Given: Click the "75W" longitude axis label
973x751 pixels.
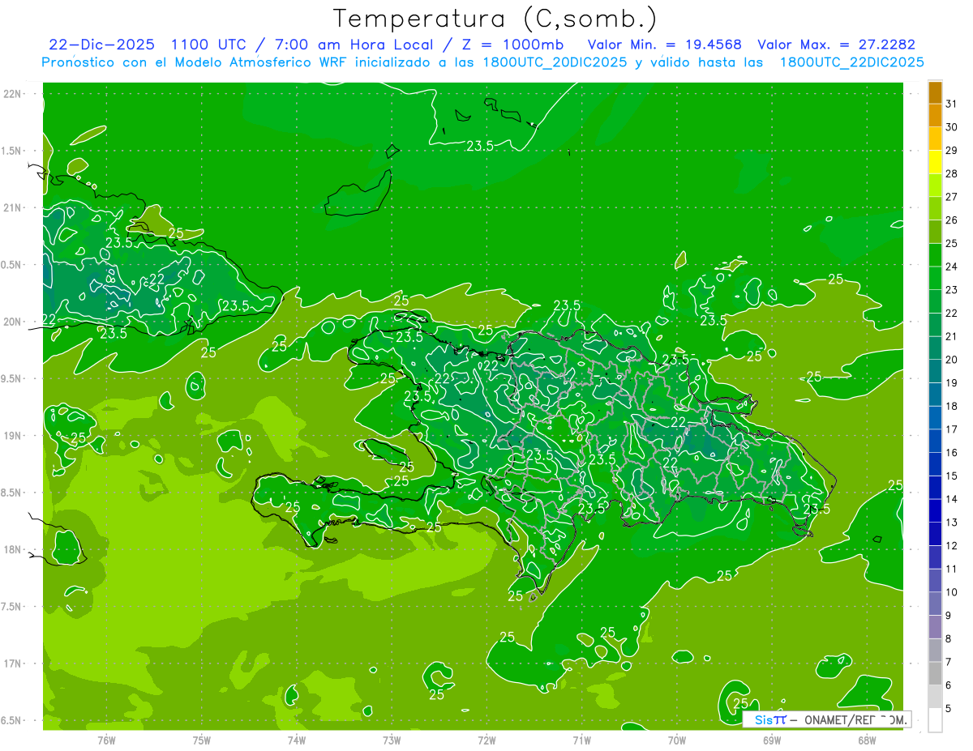Looking at the screenshot, I should [202, 740].
